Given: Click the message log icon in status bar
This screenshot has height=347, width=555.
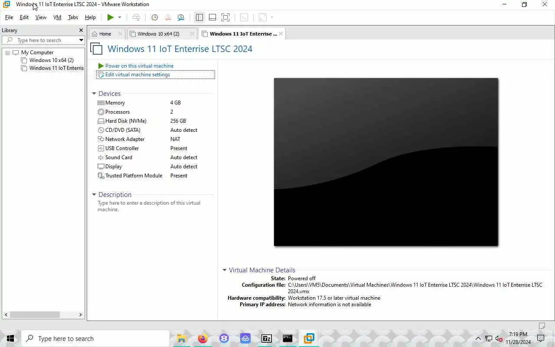Looking at the screenshot, I should (x=542, y=326).
